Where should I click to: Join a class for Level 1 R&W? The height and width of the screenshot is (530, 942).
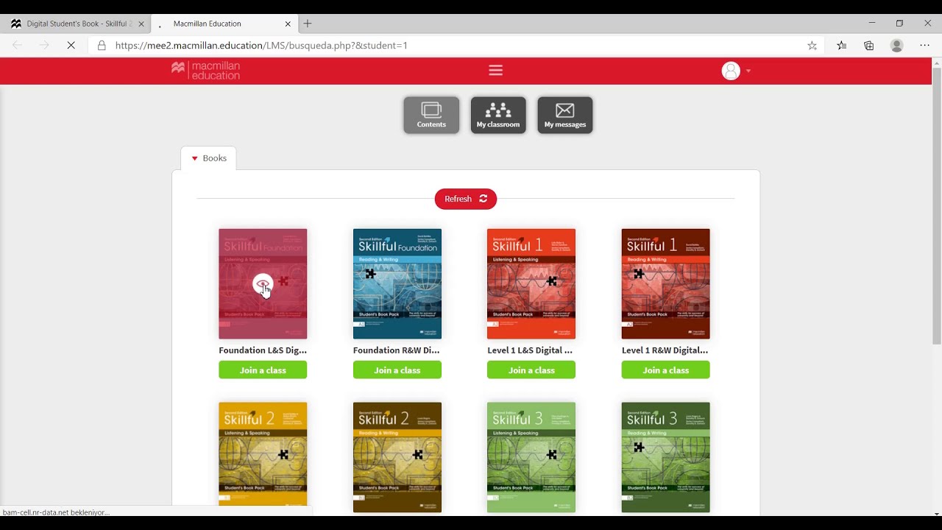coord(666,370)
